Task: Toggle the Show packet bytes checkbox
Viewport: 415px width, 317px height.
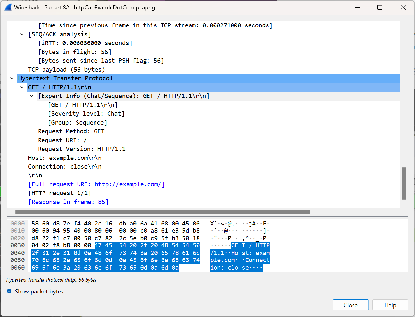Action: point(9,291)
